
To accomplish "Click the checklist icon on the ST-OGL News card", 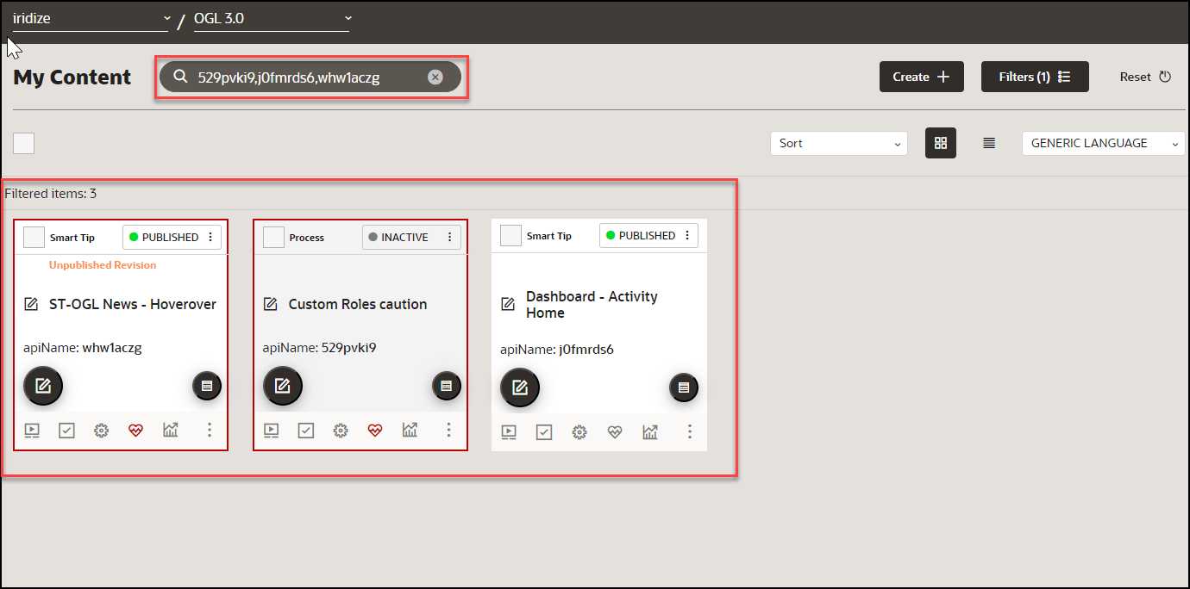I will point(66,431).
